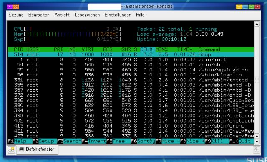Click the Load average values
Viewport: 267px width, 162px height.
(202, 34)
